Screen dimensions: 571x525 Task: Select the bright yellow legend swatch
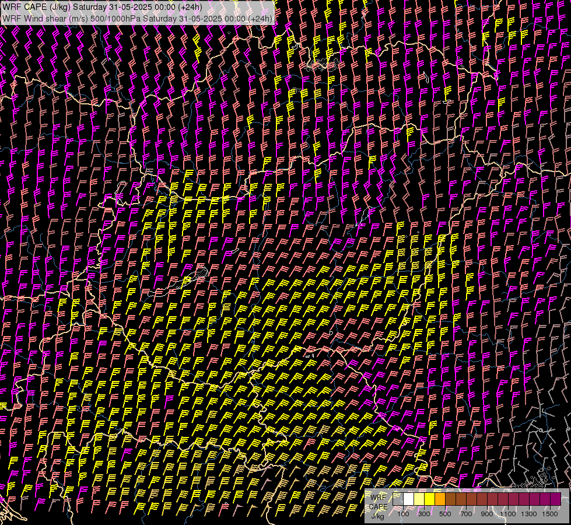[x=430, y=499]
